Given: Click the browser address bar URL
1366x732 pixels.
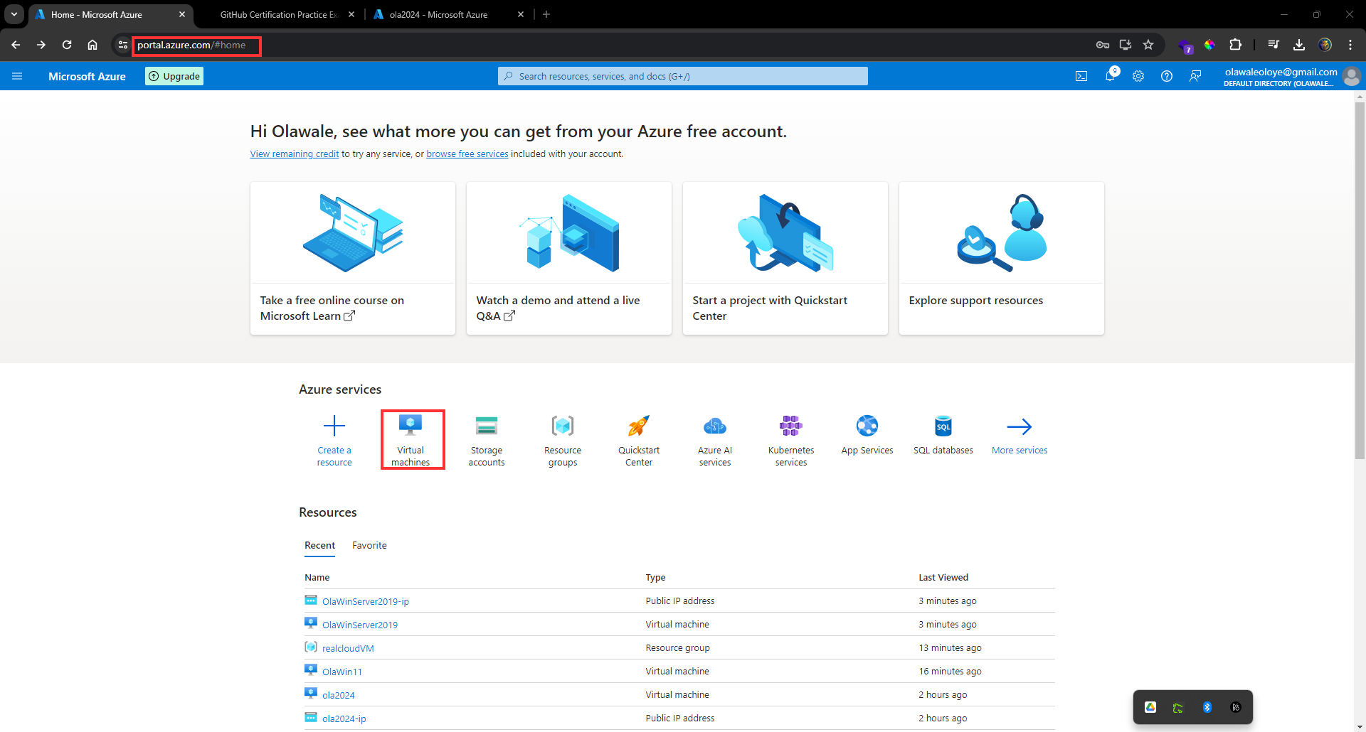Looking at the screenshot, I should (x=191, y=45).
